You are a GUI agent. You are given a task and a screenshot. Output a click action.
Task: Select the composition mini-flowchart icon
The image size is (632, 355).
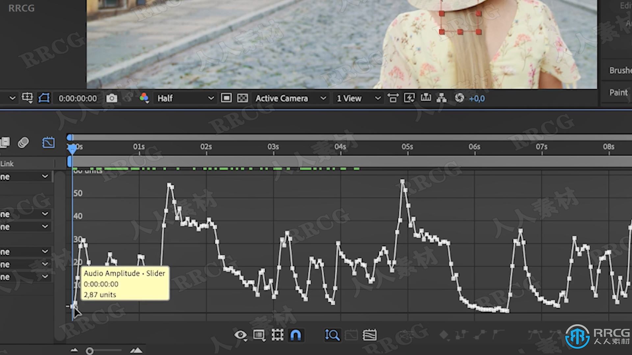441,98
